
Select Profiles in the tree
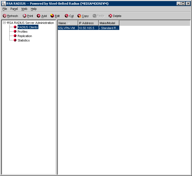[22, 32]
